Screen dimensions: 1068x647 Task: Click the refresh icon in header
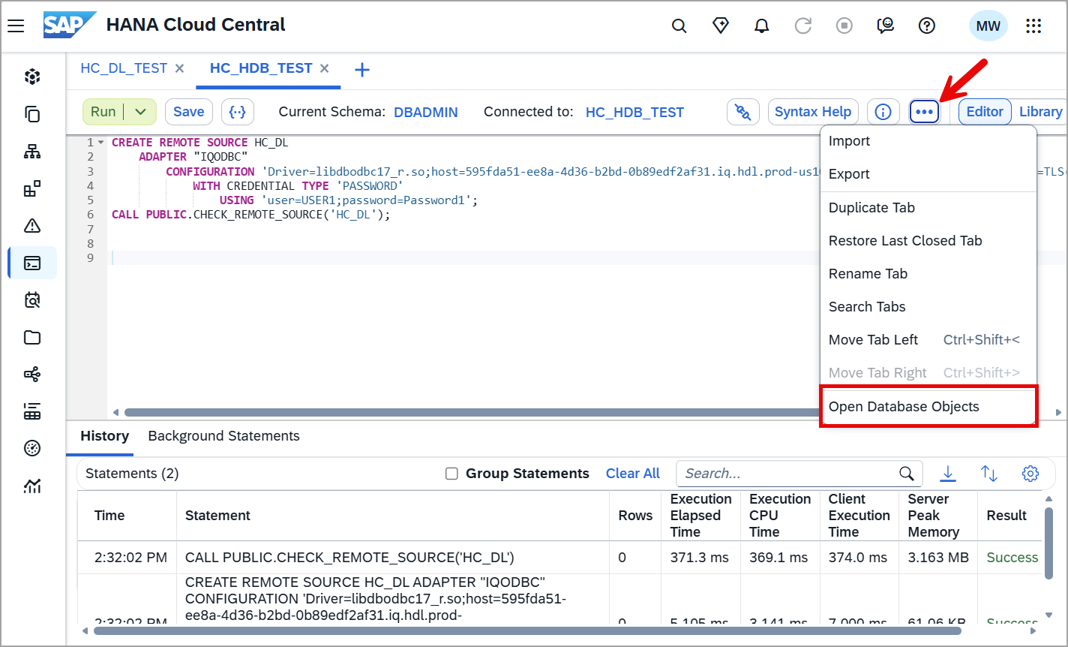coord(802,26)
